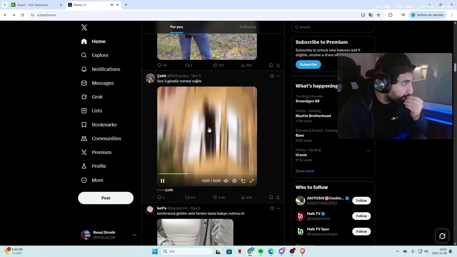Viewport: 457px width, 257px height.
Task: Open Profile from the sidebar
Action: coord(94,166)
